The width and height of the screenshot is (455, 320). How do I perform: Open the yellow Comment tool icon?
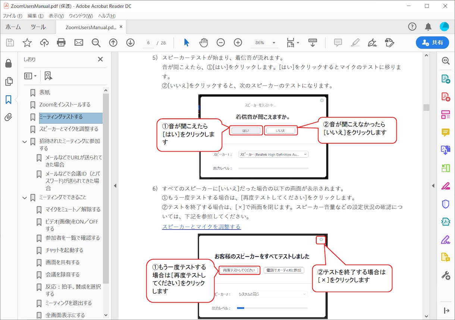446,133
